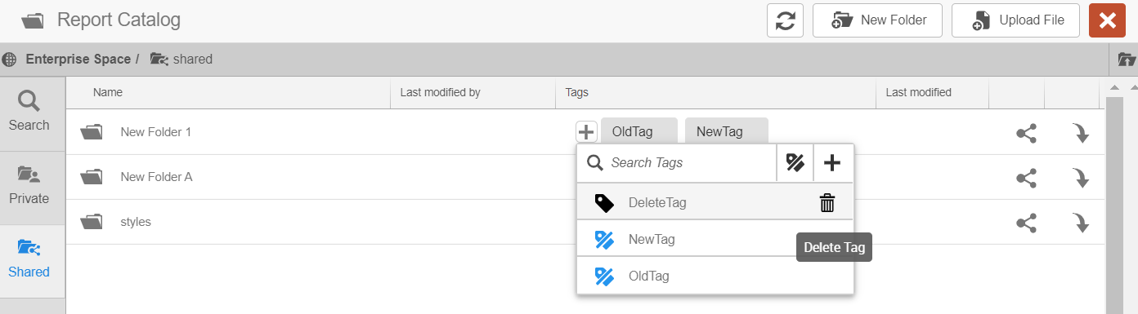The width and height of the screenshot is (1138, 314).
Task: Click the Last modified column header
Action: pyautogui.click(x=919, y=93)
